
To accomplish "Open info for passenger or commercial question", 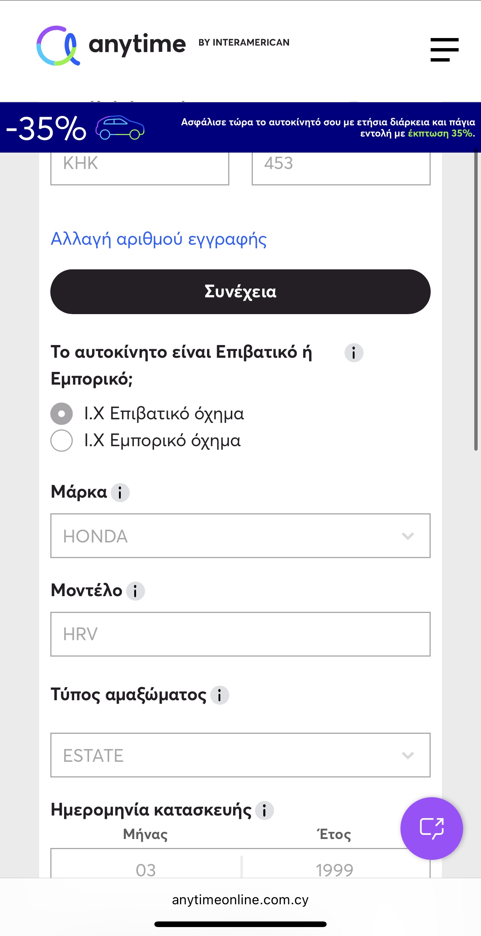I will pos(353,353).
